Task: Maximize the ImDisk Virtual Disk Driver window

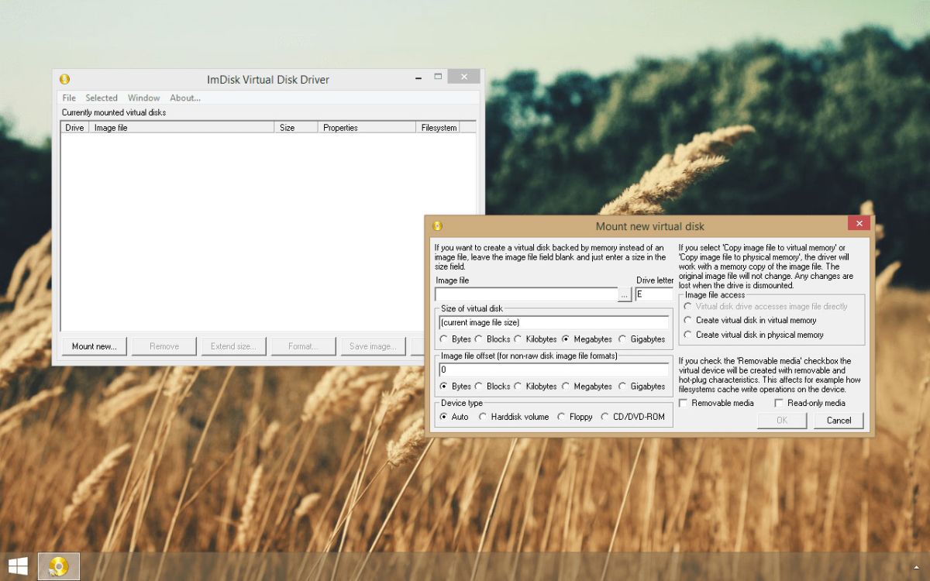Action: (x=438, y=77)
